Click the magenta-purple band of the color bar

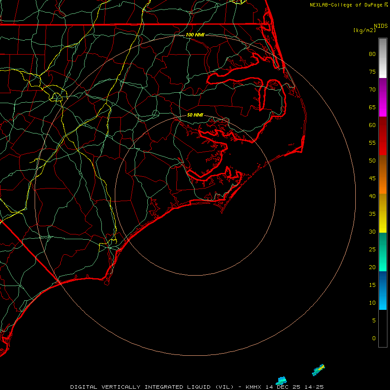383,97
